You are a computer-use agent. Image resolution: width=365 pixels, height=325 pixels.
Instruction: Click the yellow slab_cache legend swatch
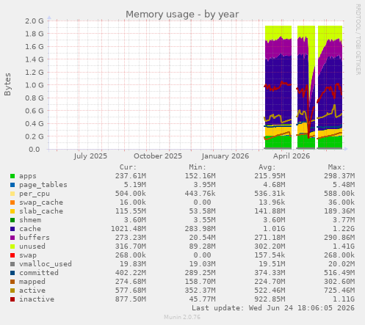(12, 211)
